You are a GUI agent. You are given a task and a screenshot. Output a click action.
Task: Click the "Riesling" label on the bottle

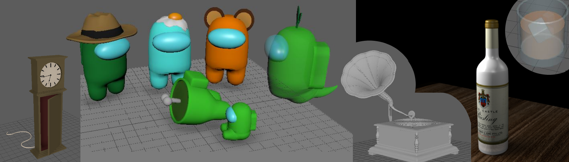[487, 118]
